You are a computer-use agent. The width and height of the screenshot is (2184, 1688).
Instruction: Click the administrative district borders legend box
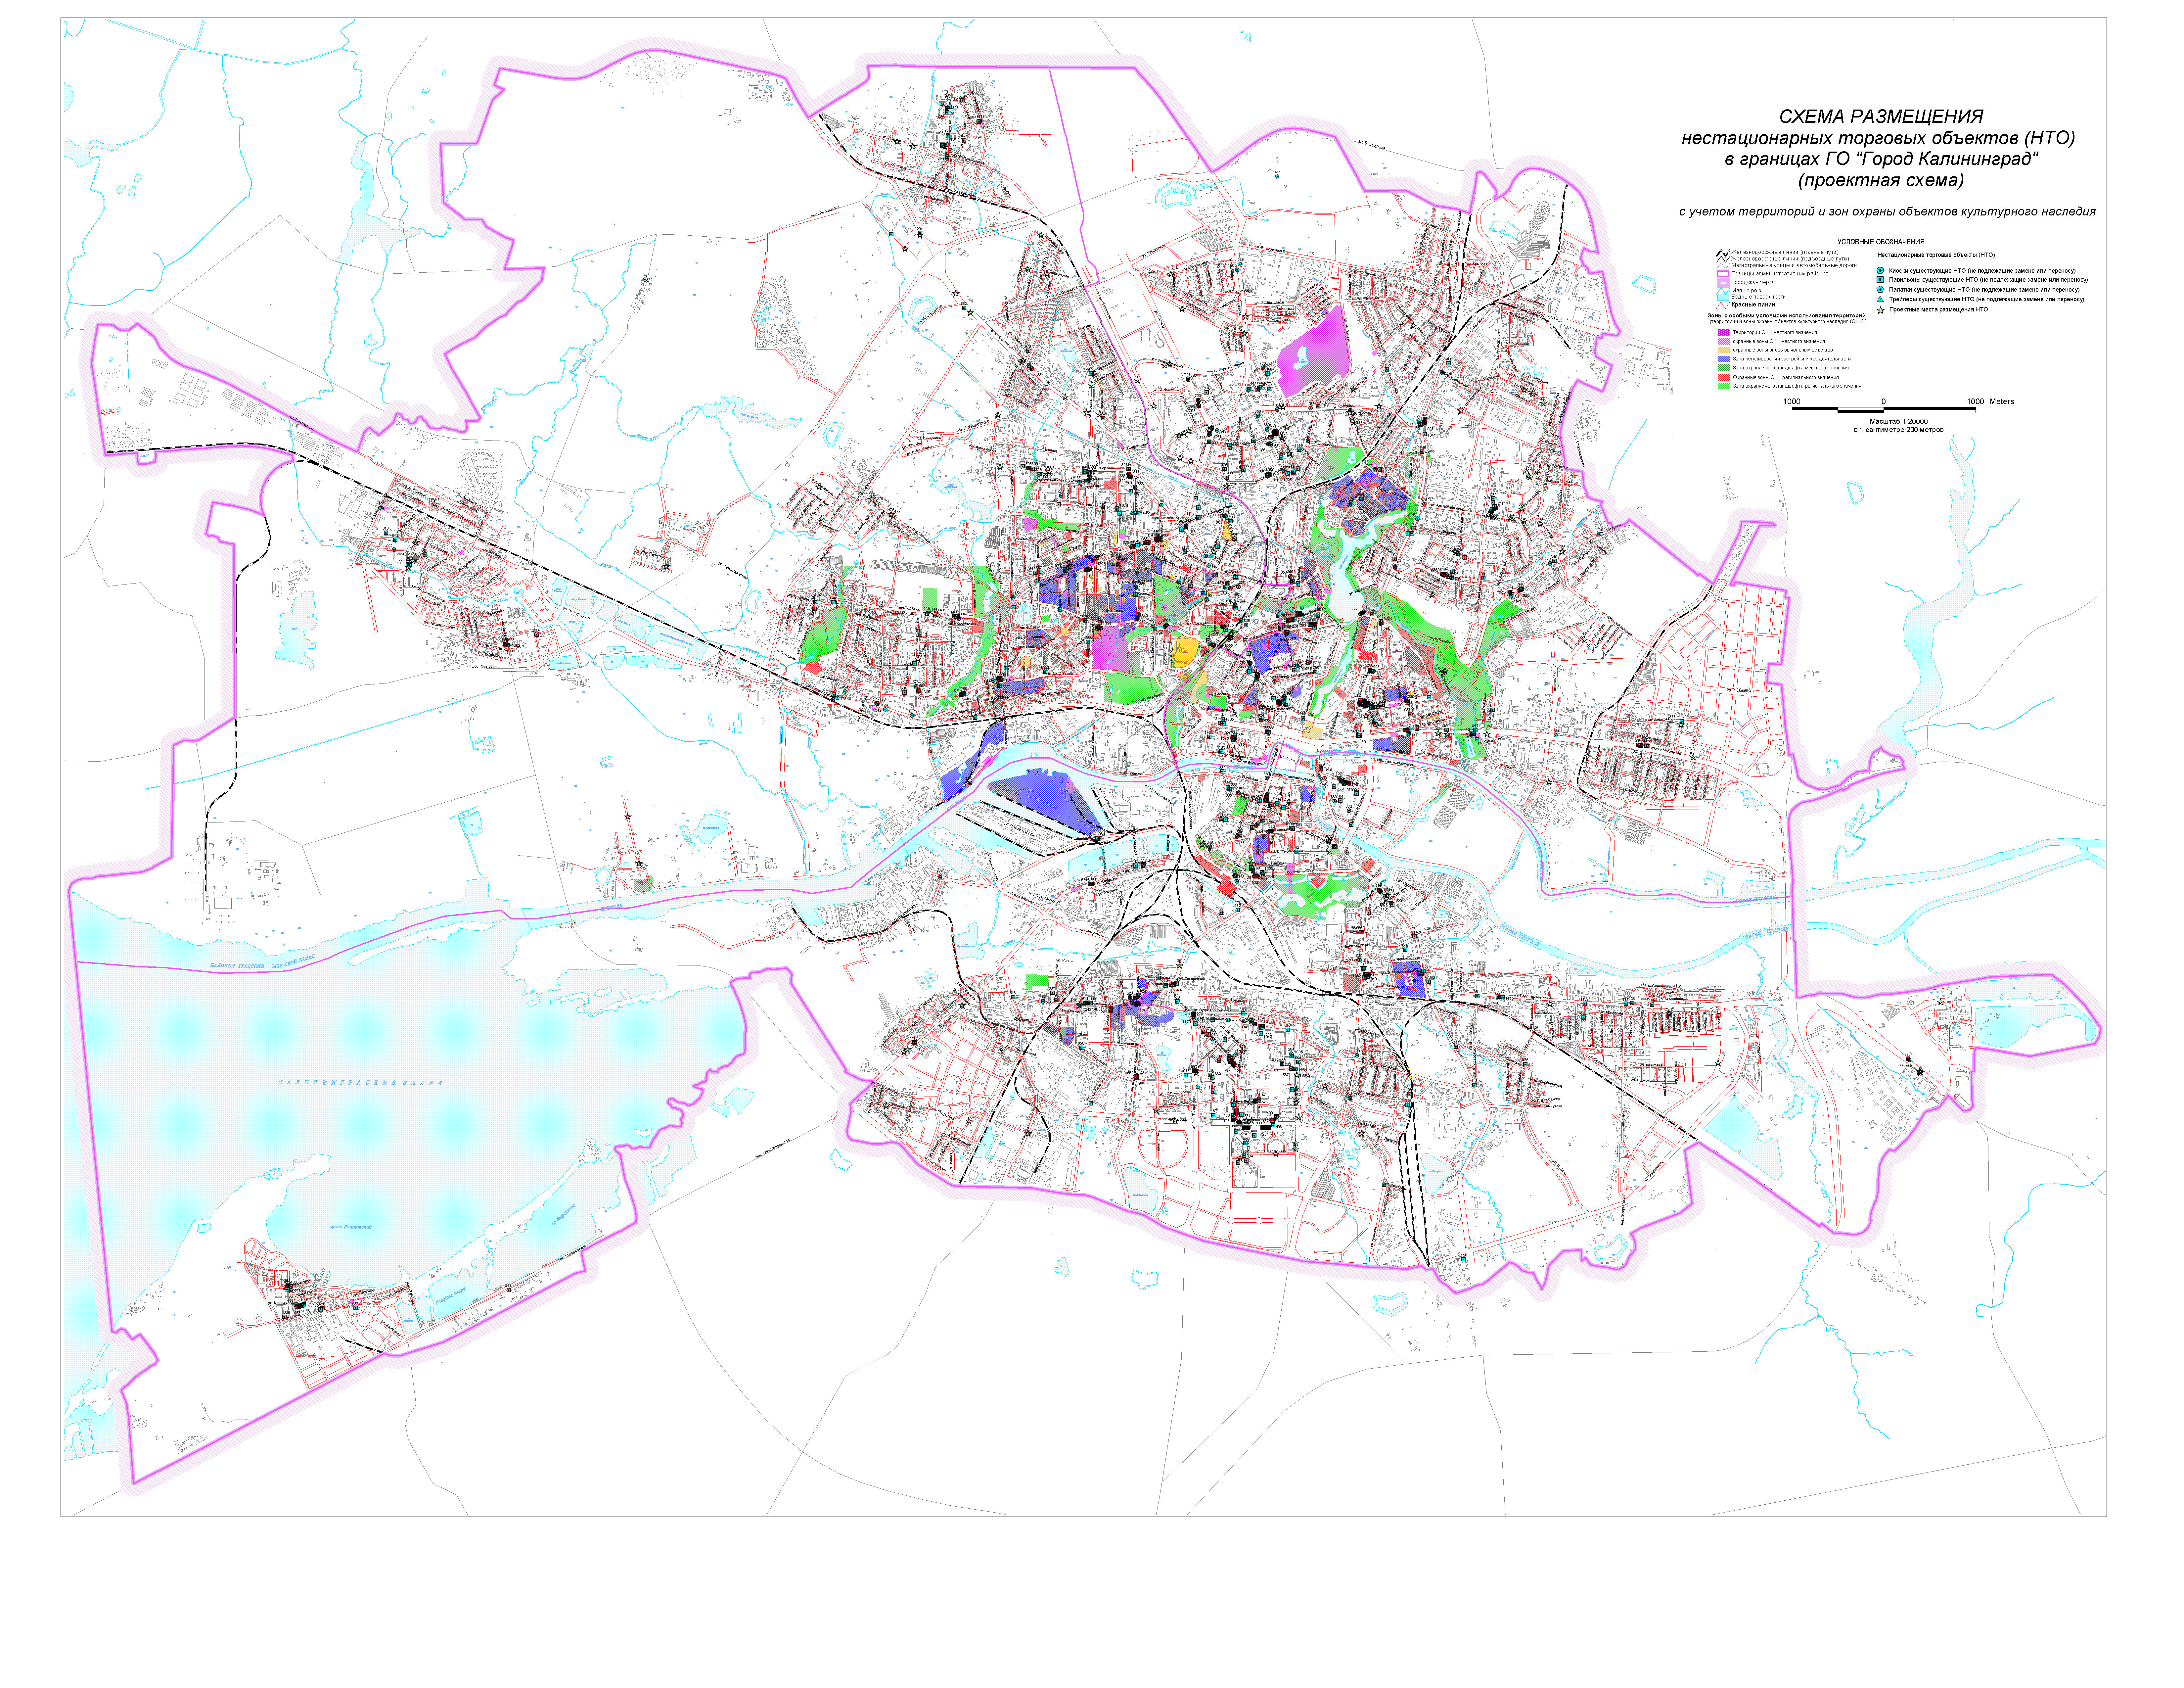[x=1723, y=274]
